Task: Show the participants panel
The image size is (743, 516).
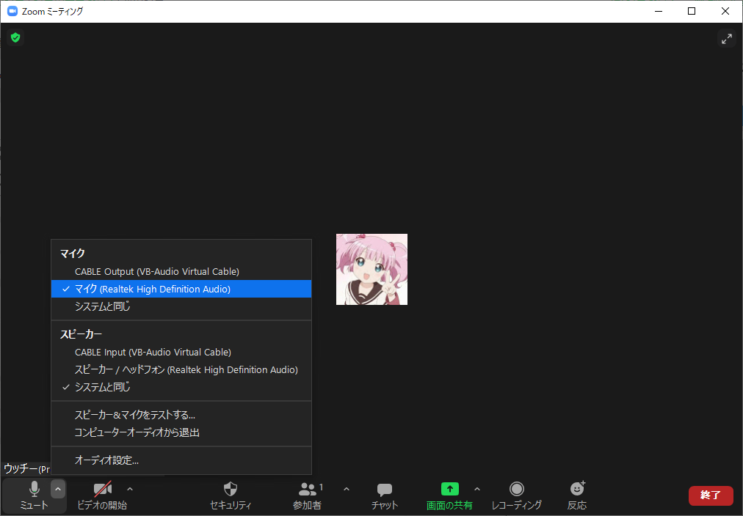Action: click(x=307, y=495)
